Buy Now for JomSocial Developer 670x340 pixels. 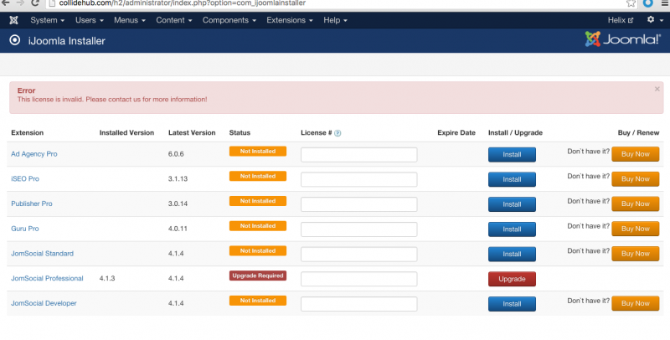(x=636, y=303)
